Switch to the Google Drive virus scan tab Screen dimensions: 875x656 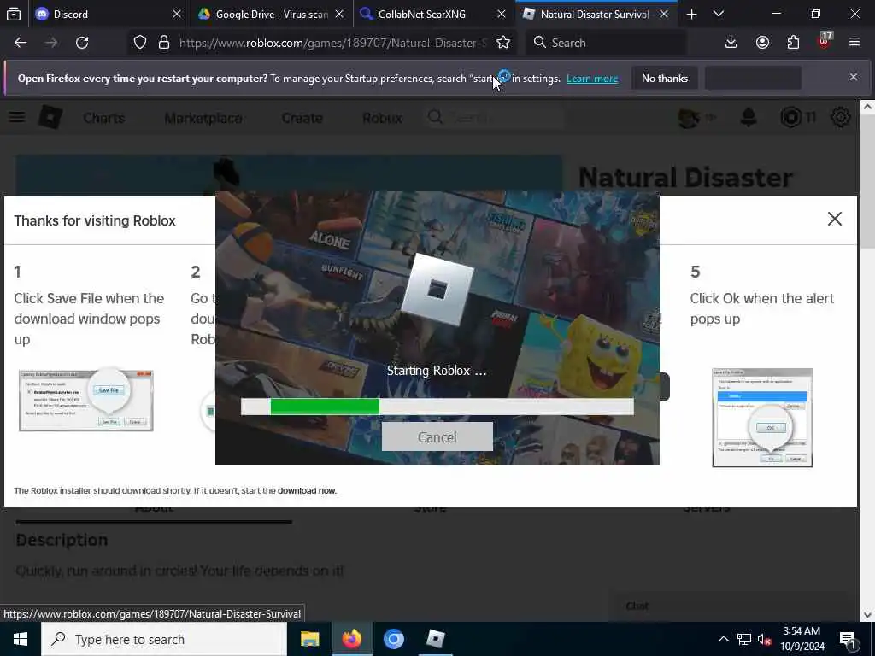coord(272,14)
